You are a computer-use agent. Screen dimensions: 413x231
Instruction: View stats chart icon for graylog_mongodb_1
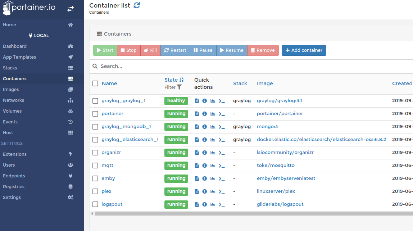coord(213,127)
